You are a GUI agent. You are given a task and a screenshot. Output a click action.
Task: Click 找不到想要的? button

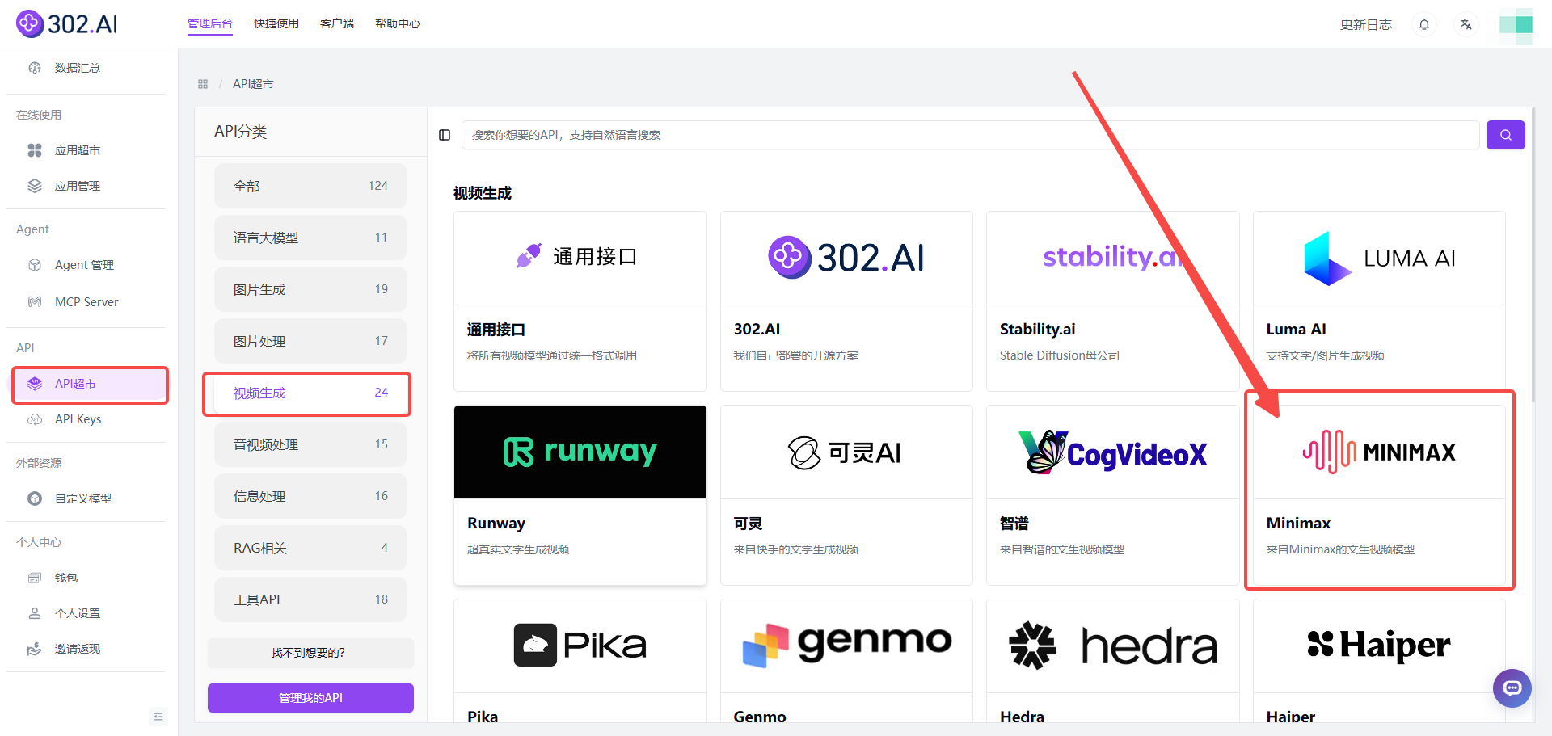(x=310, y=653)
